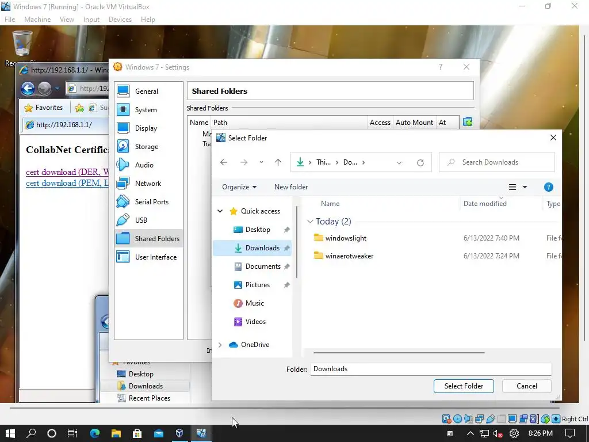The image size is (589, 442).
Task: Click the audio status icon in VM bar
Action: click(x=468, y=419)
